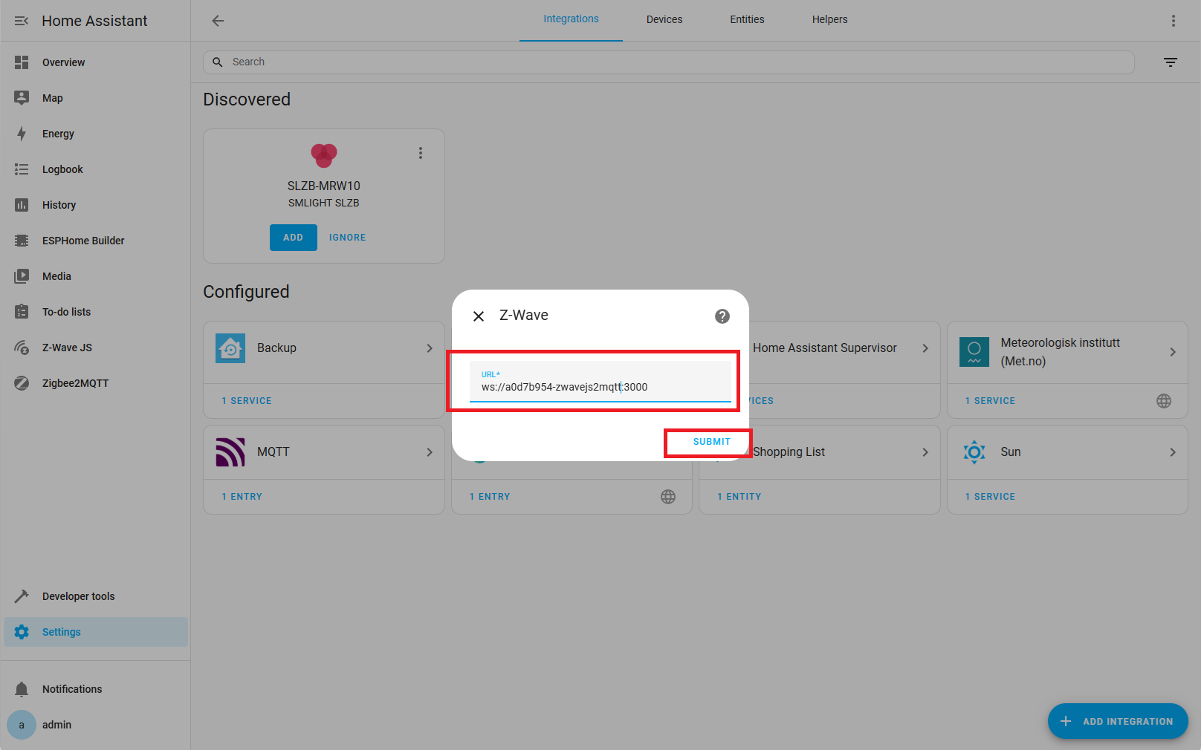Screen dimensions: 1201x750
Task: Open the Energy dashboard
Action: (95, 134)
